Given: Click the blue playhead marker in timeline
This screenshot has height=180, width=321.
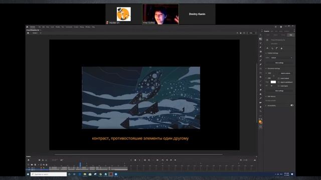Looking at the screenshot, I should point(80,164).
